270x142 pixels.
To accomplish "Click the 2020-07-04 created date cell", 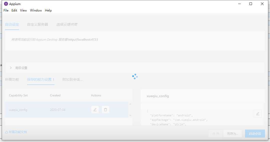I will tap(57, 110).
